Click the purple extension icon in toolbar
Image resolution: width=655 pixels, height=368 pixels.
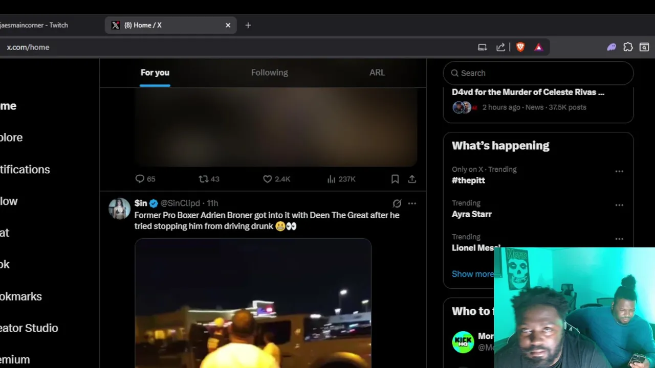pyautogui.click(x=612, y=47)
